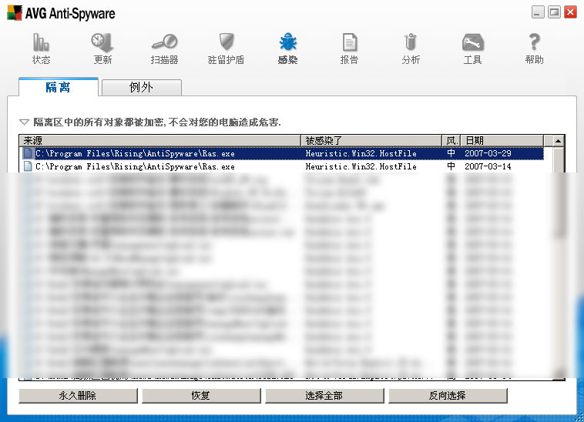Select Ras.exe row dated 2007-03-29
Viewport: 584px width, 422px height.
[x=281, y=153]
